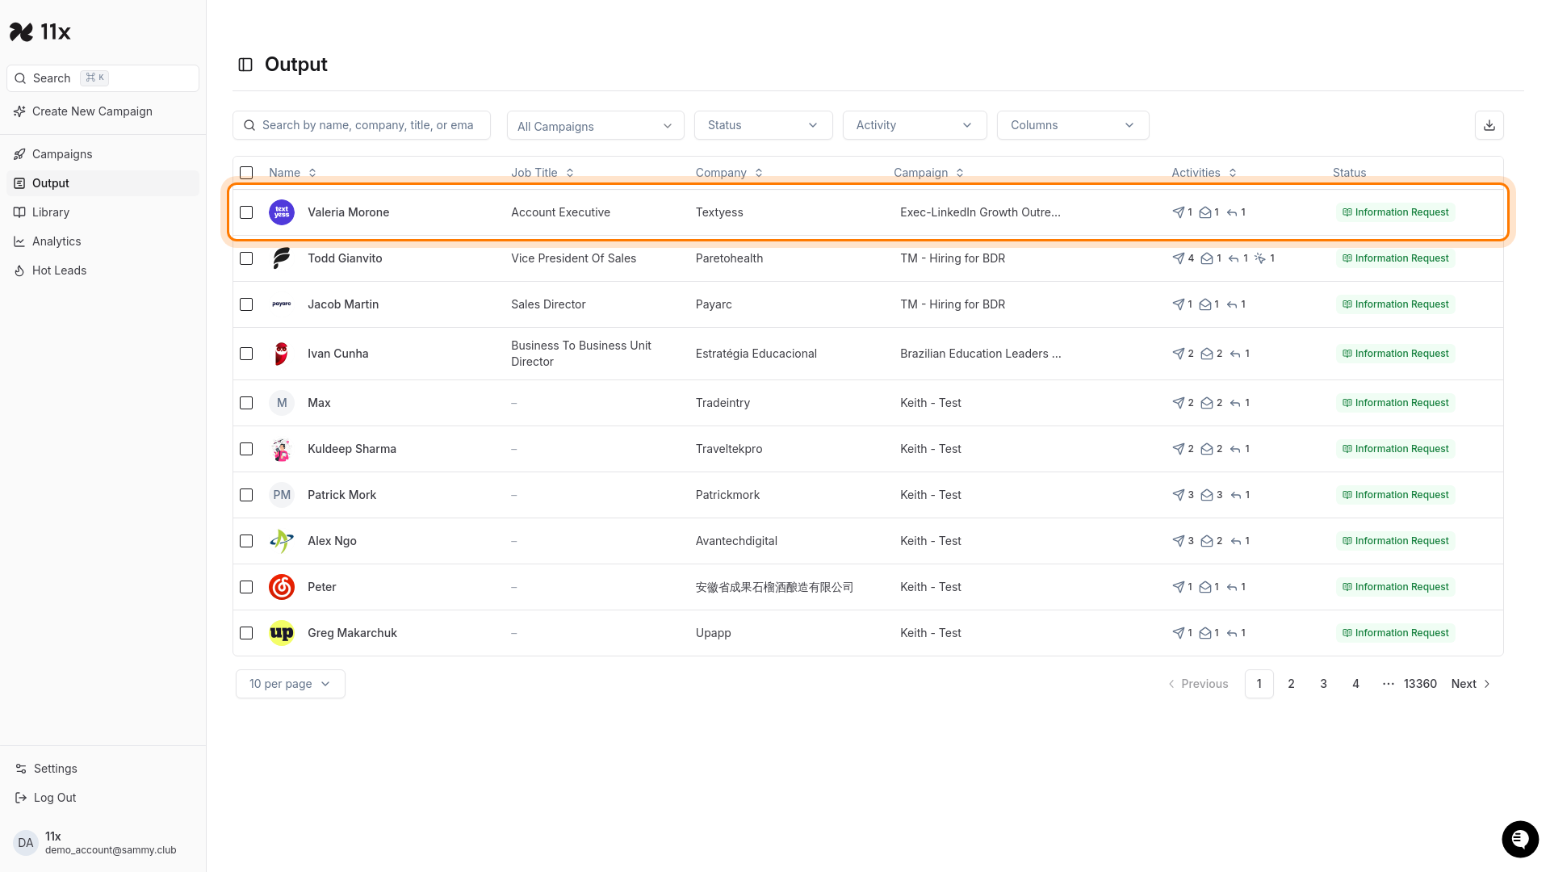Screen dimensions: 1550x872
Task: Click Valeria Morone's Textyess avatar
Action: coord(282,212)
